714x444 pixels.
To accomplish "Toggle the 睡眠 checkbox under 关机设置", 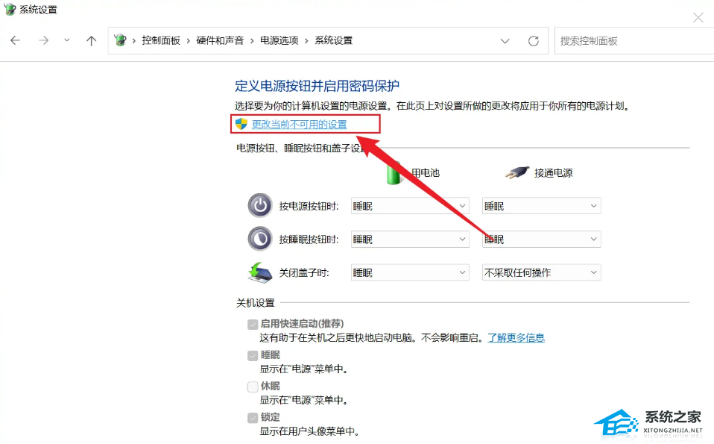I will 253,355.
